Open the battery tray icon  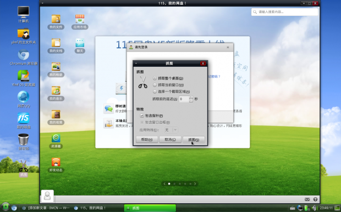(306, 208)
